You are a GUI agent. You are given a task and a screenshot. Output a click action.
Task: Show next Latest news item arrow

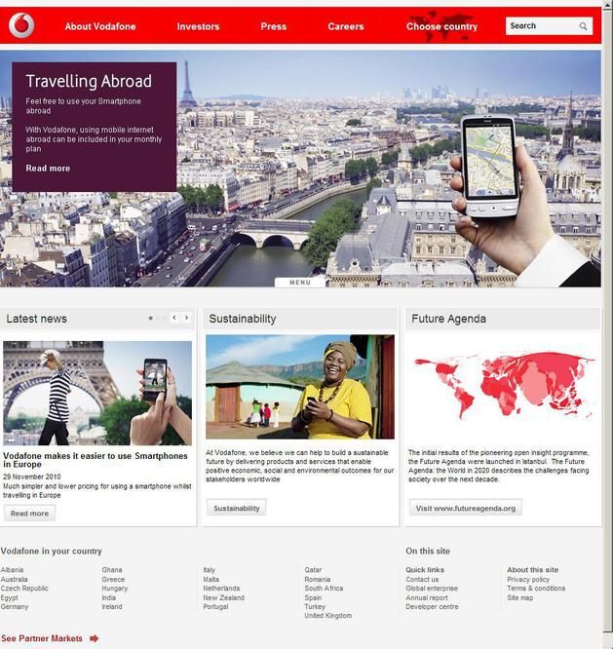[x=187, y=318]
